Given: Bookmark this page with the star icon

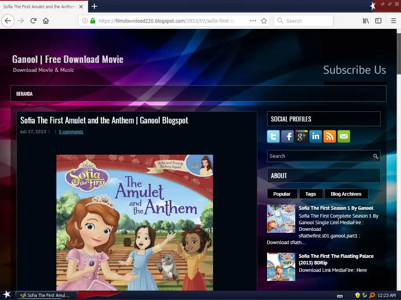Looking at the screenshot, I should click(x=264, y=21).
